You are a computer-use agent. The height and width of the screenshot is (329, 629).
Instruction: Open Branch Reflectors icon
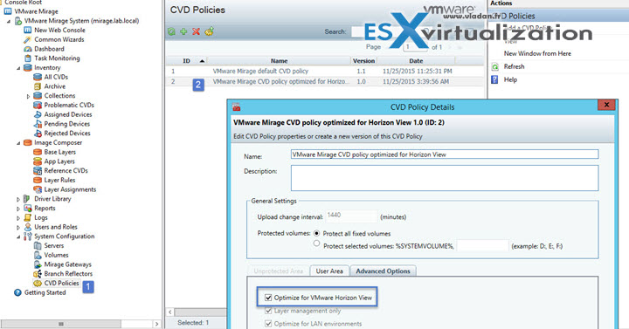coord(38,274)
